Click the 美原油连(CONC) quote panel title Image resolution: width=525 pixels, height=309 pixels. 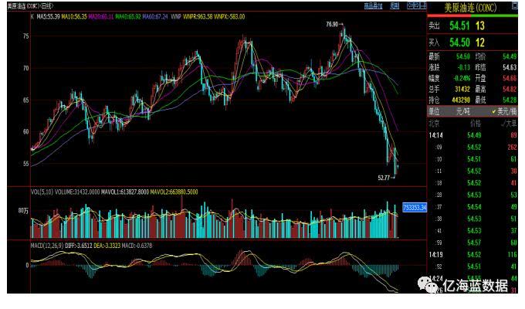point(472,8)
